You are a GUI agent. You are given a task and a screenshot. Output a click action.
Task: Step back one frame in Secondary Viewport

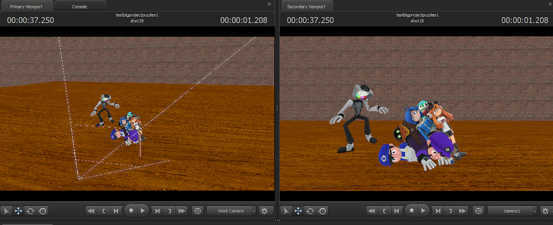(396, 211)
